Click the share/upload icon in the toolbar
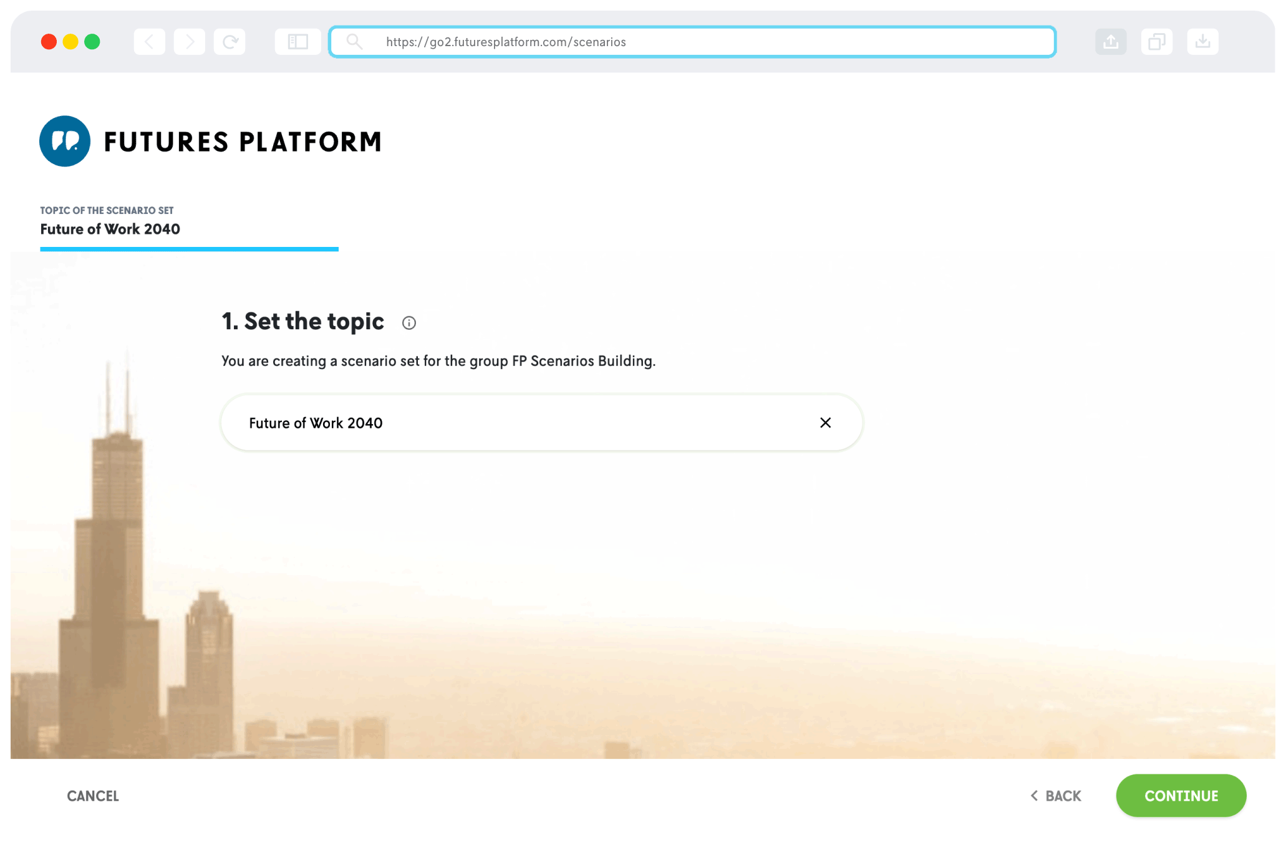Viewport: 1286px width, 858px height. (1111, 41)
